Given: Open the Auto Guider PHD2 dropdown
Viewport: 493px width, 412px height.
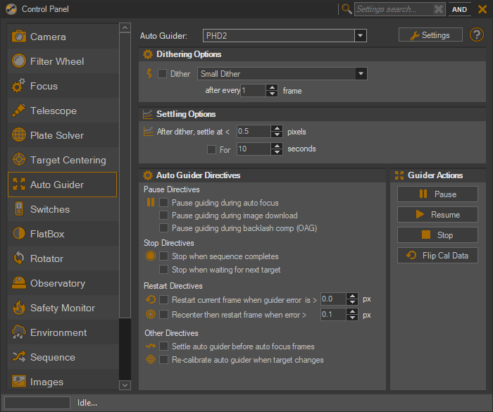Looking at the screenshot, I should [361, 35].
